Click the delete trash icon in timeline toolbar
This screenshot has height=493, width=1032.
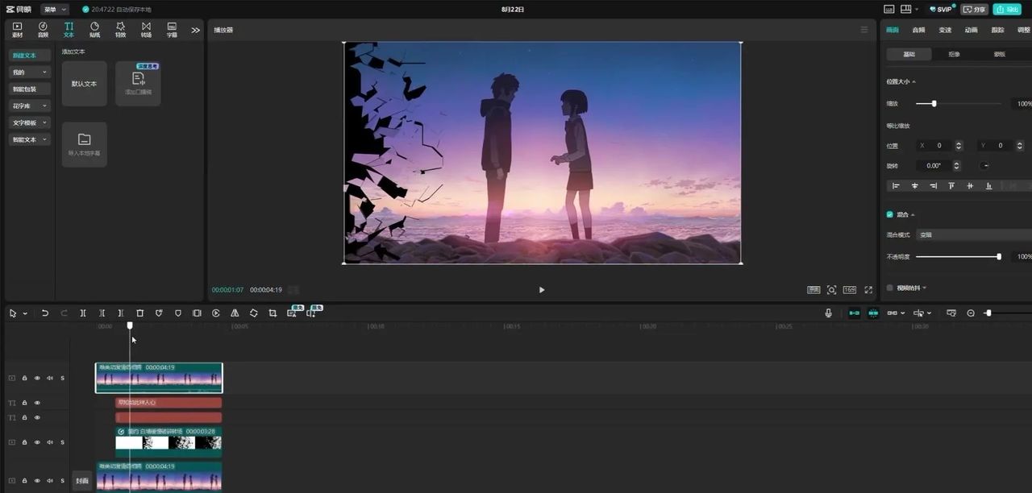tap(139, 313)
